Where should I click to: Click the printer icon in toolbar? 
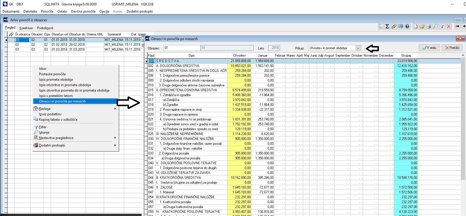pos(429,27)
